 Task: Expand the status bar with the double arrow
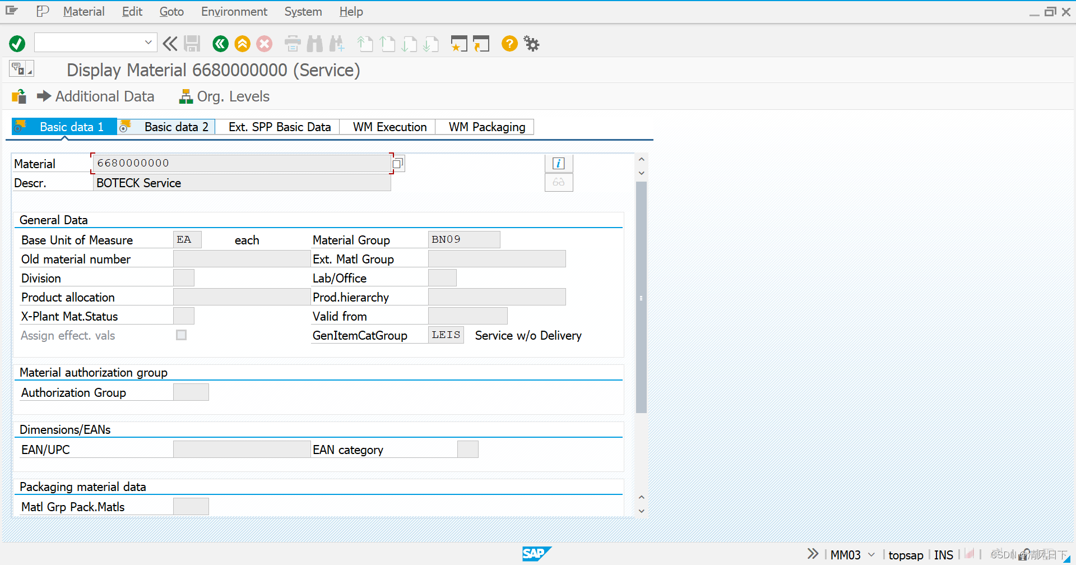tap(813, 554)
